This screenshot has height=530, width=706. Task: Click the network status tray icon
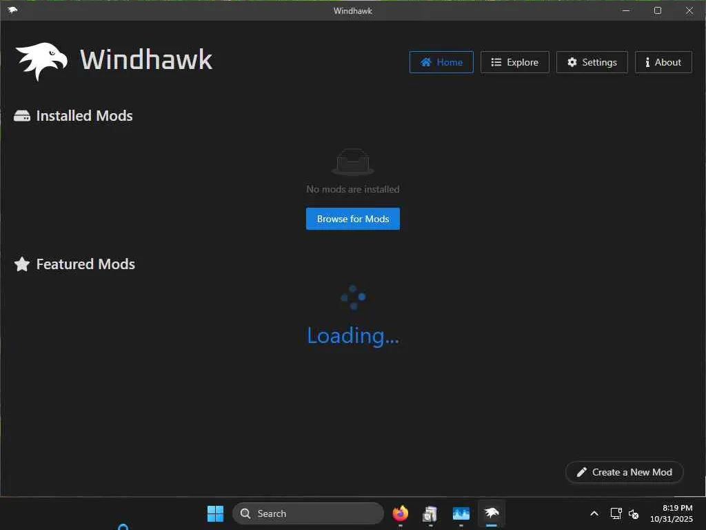pyautogui.click(x=616, y=513)
